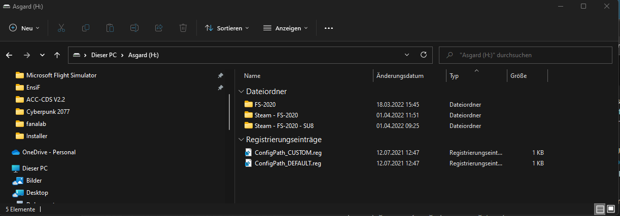Open ACC-CDS V2.2 in sidebar
620x216 pixels.
[46, 100]
